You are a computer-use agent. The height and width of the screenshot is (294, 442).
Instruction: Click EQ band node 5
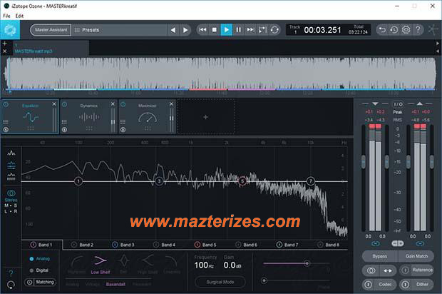point(242,181)
